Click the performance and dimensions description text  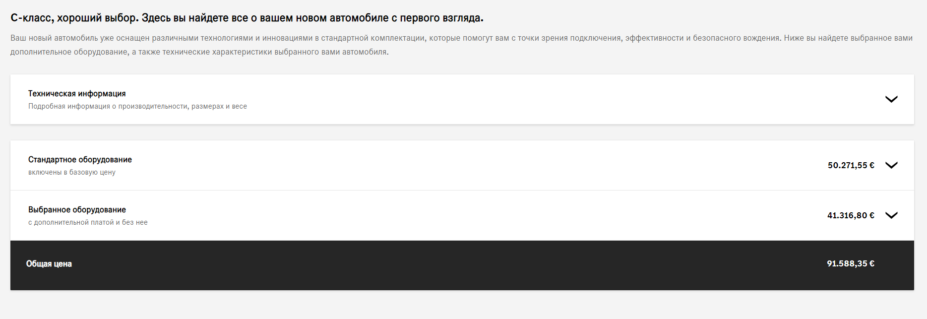[x=137, y=106]
